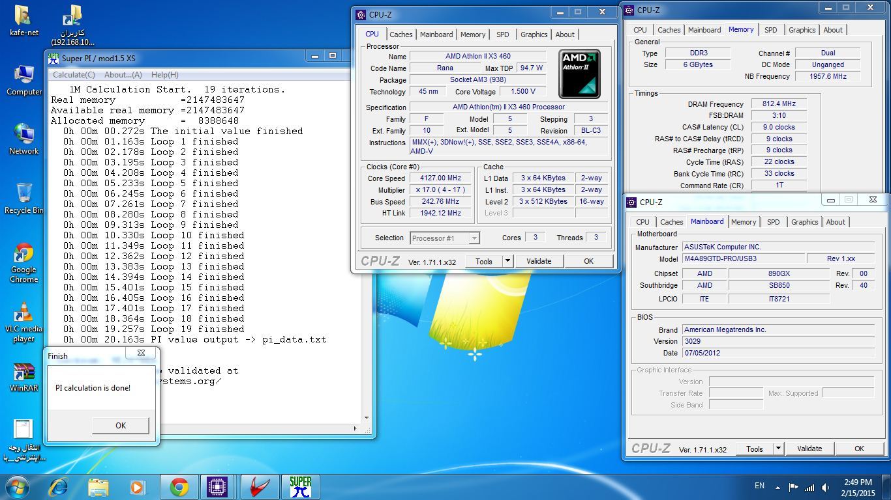Open the network users (192.168.10...) folder icon

click(x=73, y=25)
